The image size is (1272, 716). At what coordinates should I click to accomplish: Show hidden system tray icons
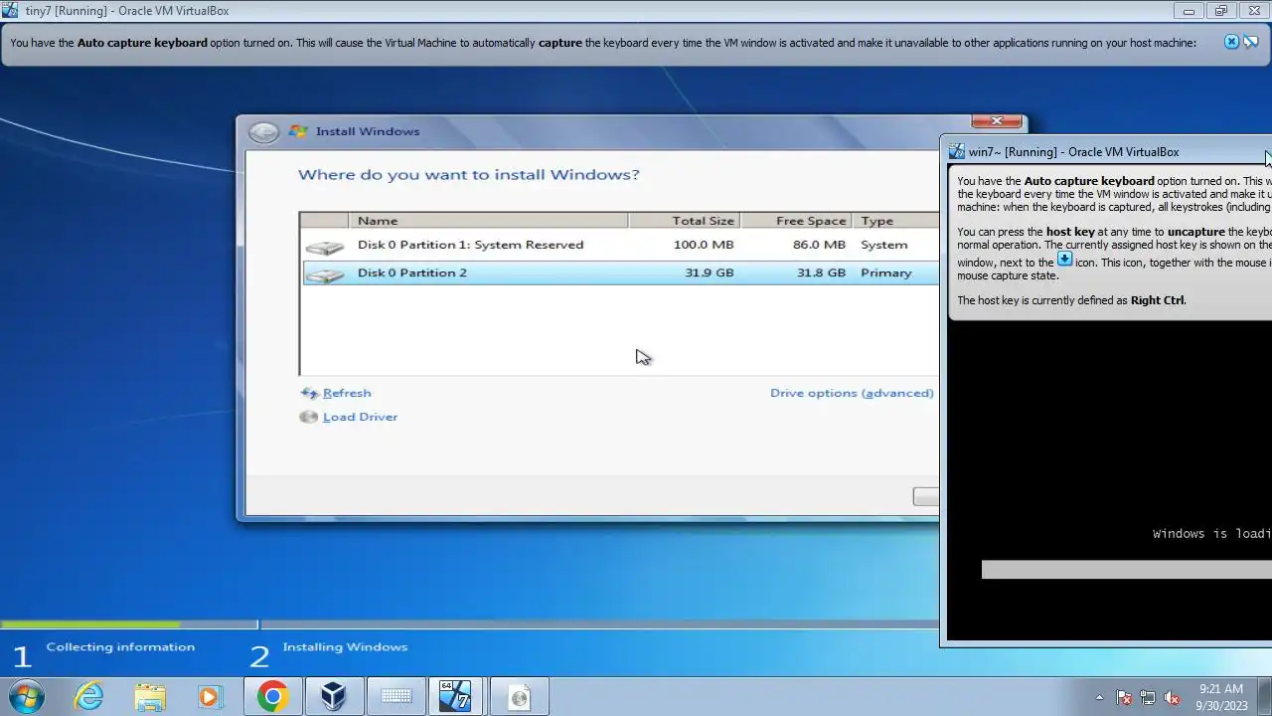1099,697
